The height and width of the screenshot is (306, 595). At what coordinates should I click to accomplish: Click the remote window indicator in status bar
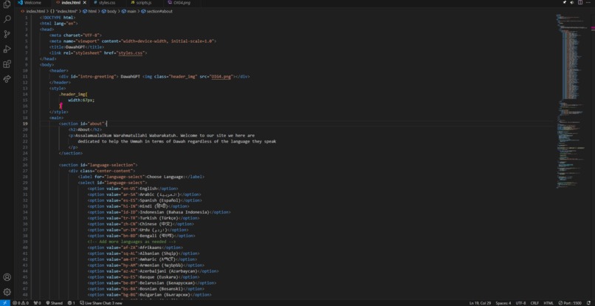point(4,303)
